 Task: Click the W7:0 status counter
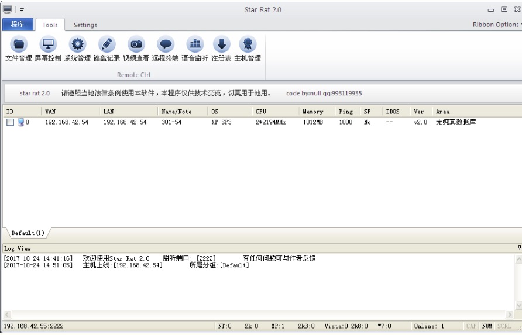(384, 326)
